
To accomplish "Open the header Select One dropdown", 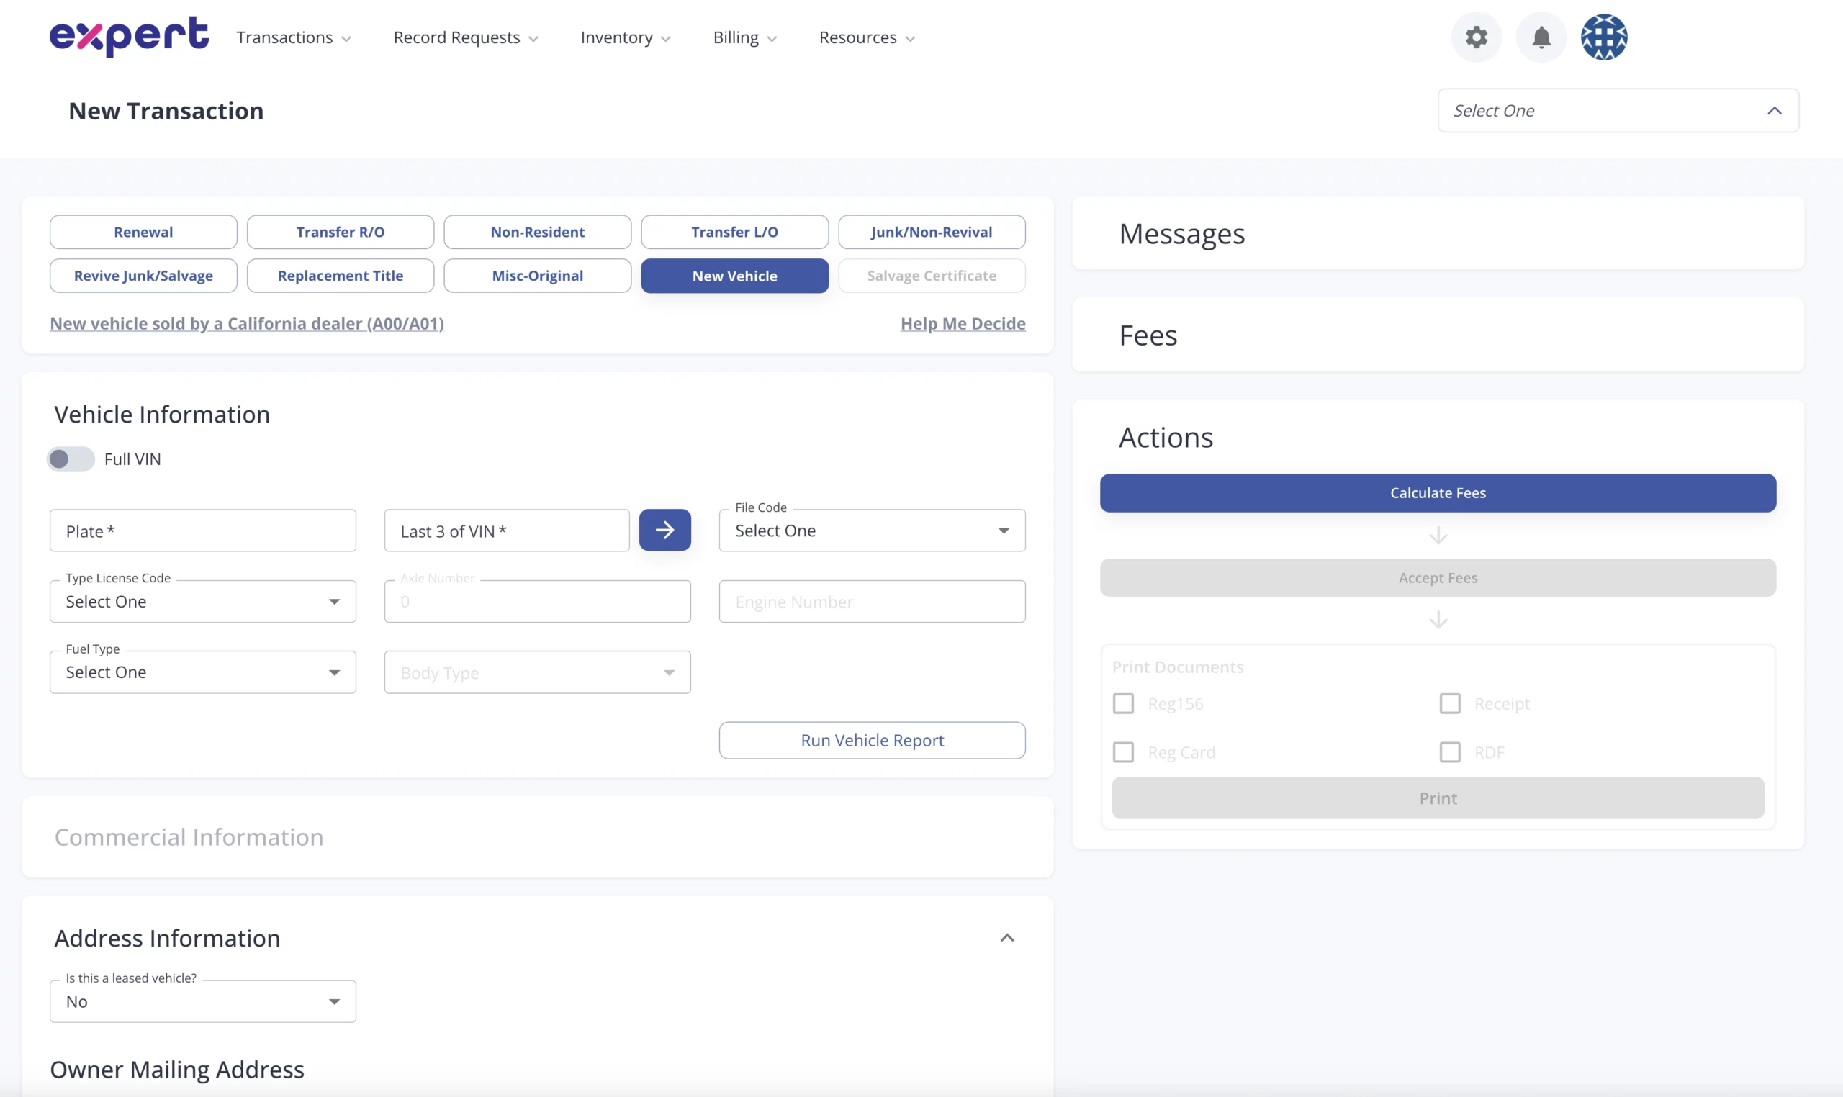I will click(1618, 110).
